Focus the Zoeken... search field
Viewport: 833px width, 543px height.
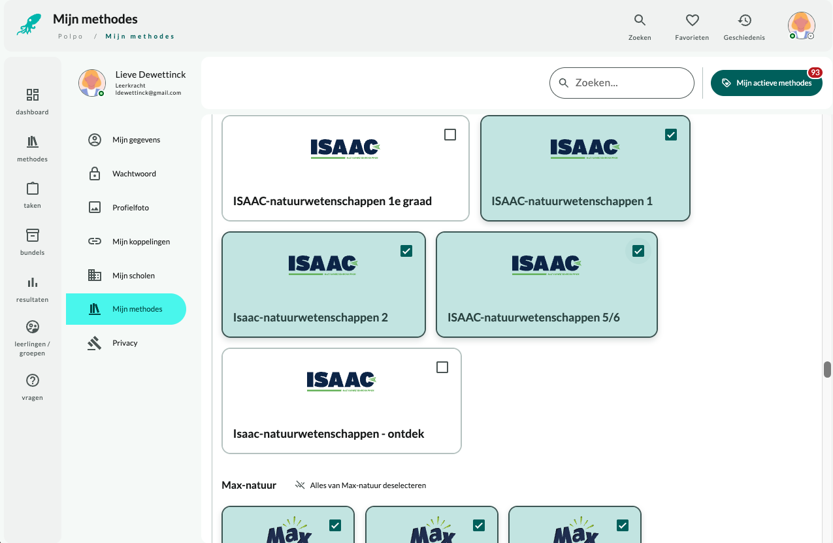[x=621, y=83]
